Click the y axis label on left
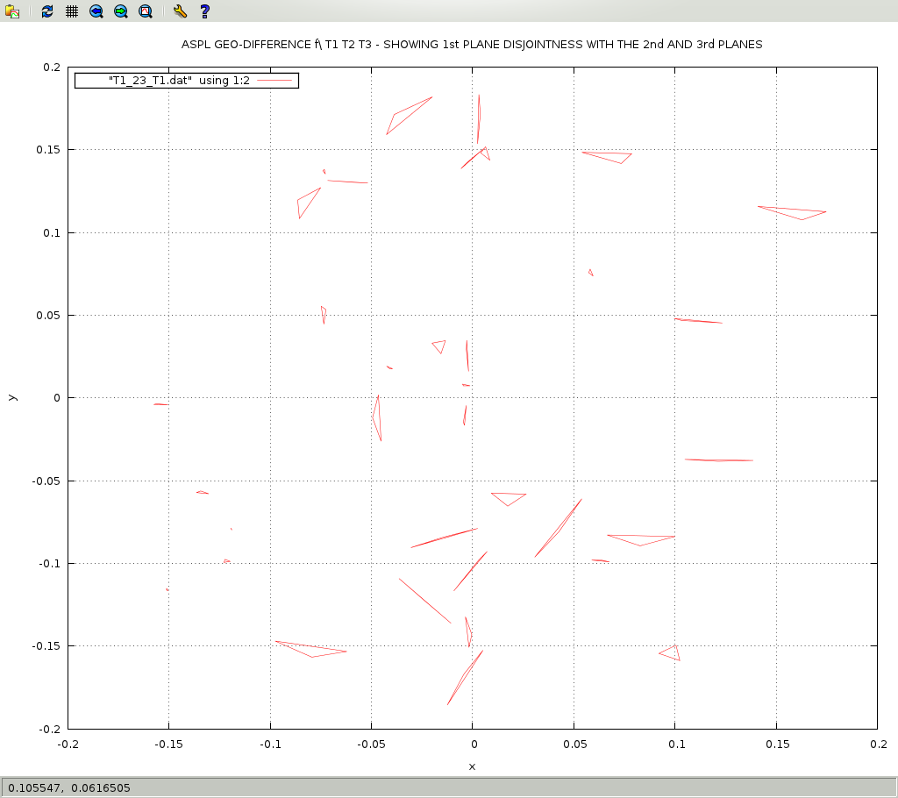898x798 pixels. pyautogui.click(x=11, y=397)
